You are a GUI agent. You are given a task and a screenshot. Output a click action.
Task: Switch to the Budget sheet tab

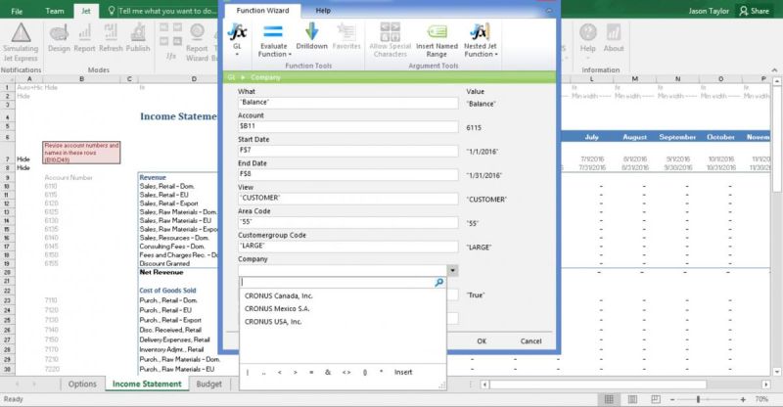tap(208, 384)
